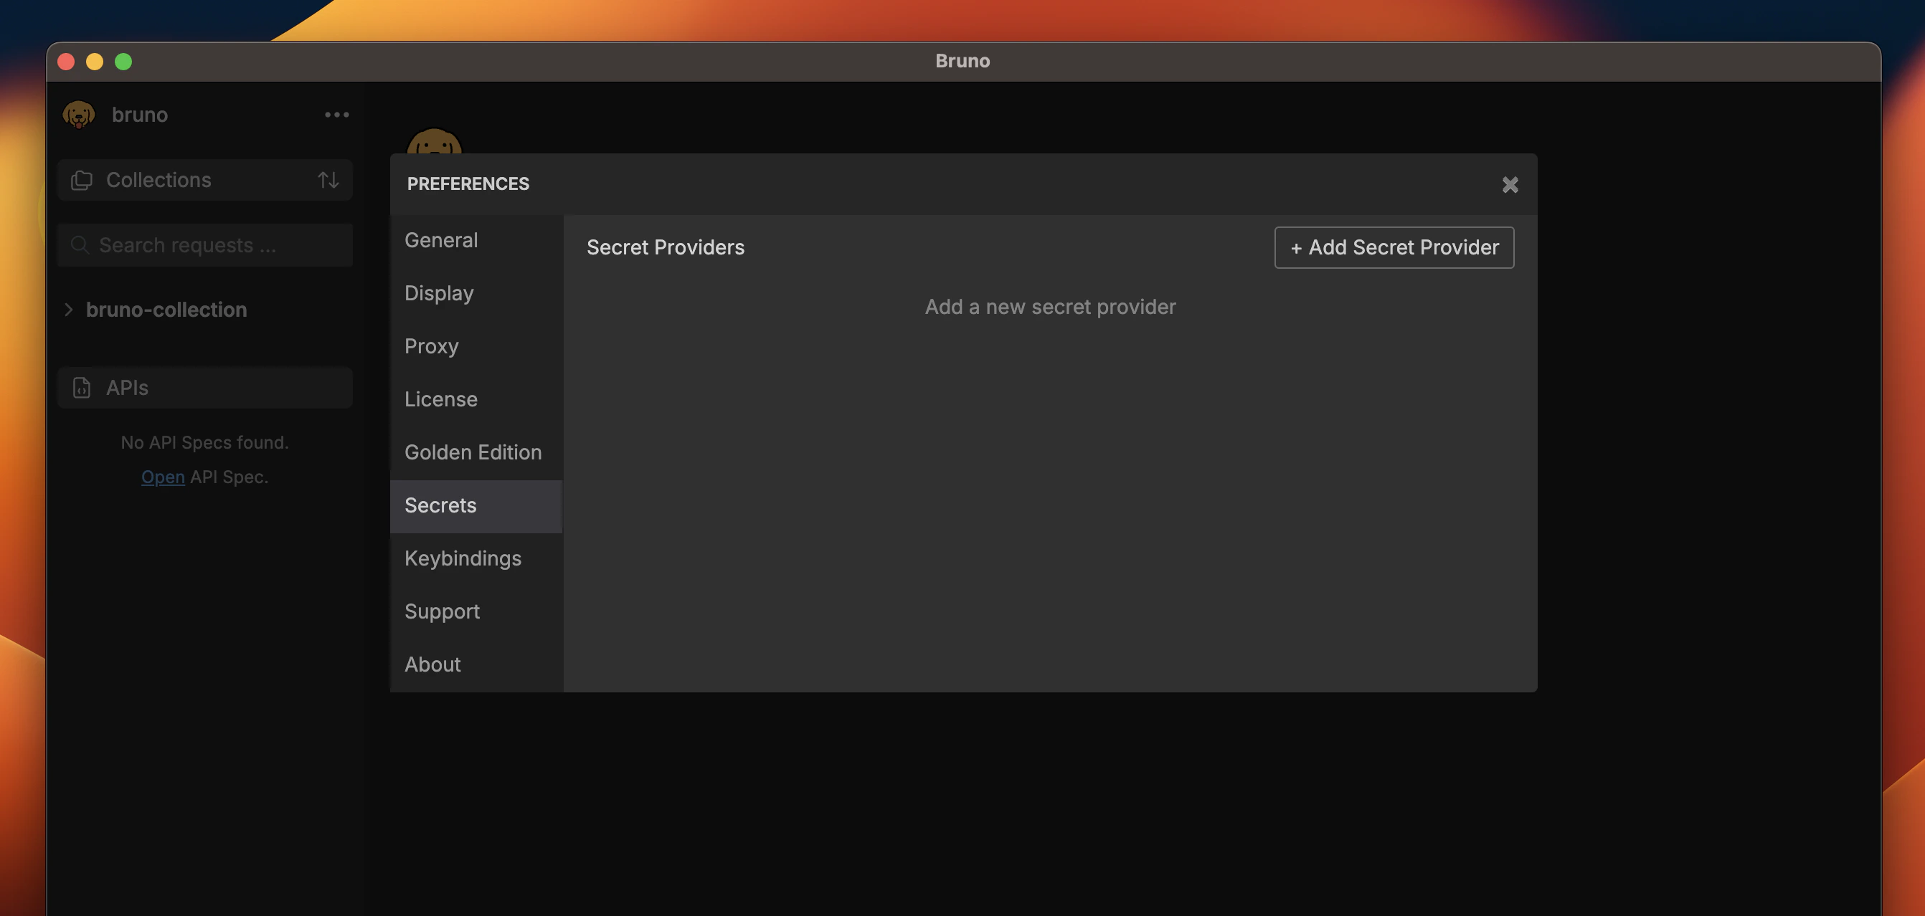Click the Collections stacked-squares icon

(82, 180)
